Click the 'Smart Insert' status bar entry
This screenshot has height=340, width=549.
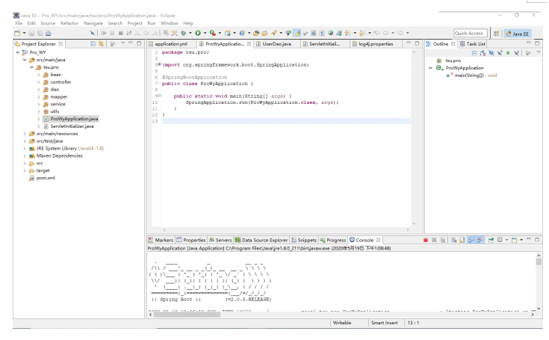tap(384, 323)
